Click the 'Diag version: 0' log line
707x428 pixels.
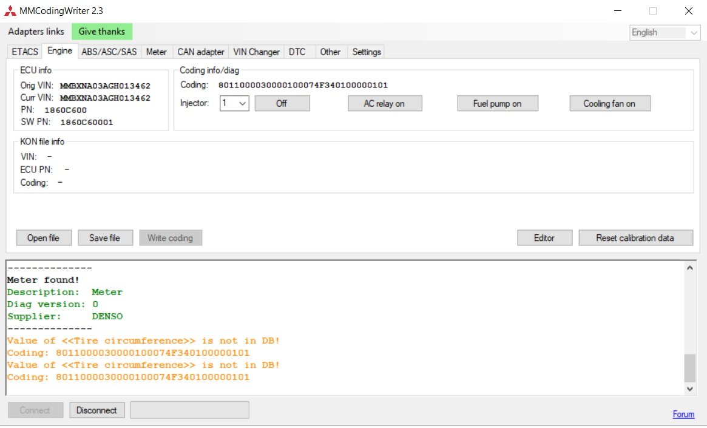click(53, 304)
